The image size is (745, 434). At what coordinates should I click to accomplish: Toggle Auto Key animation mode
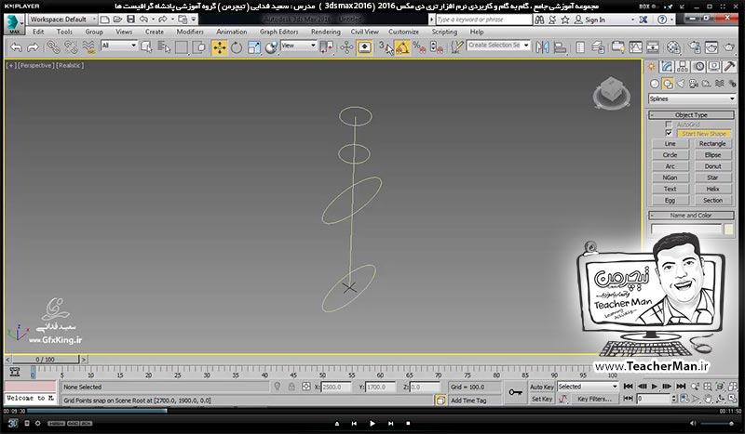click(542, 387)
